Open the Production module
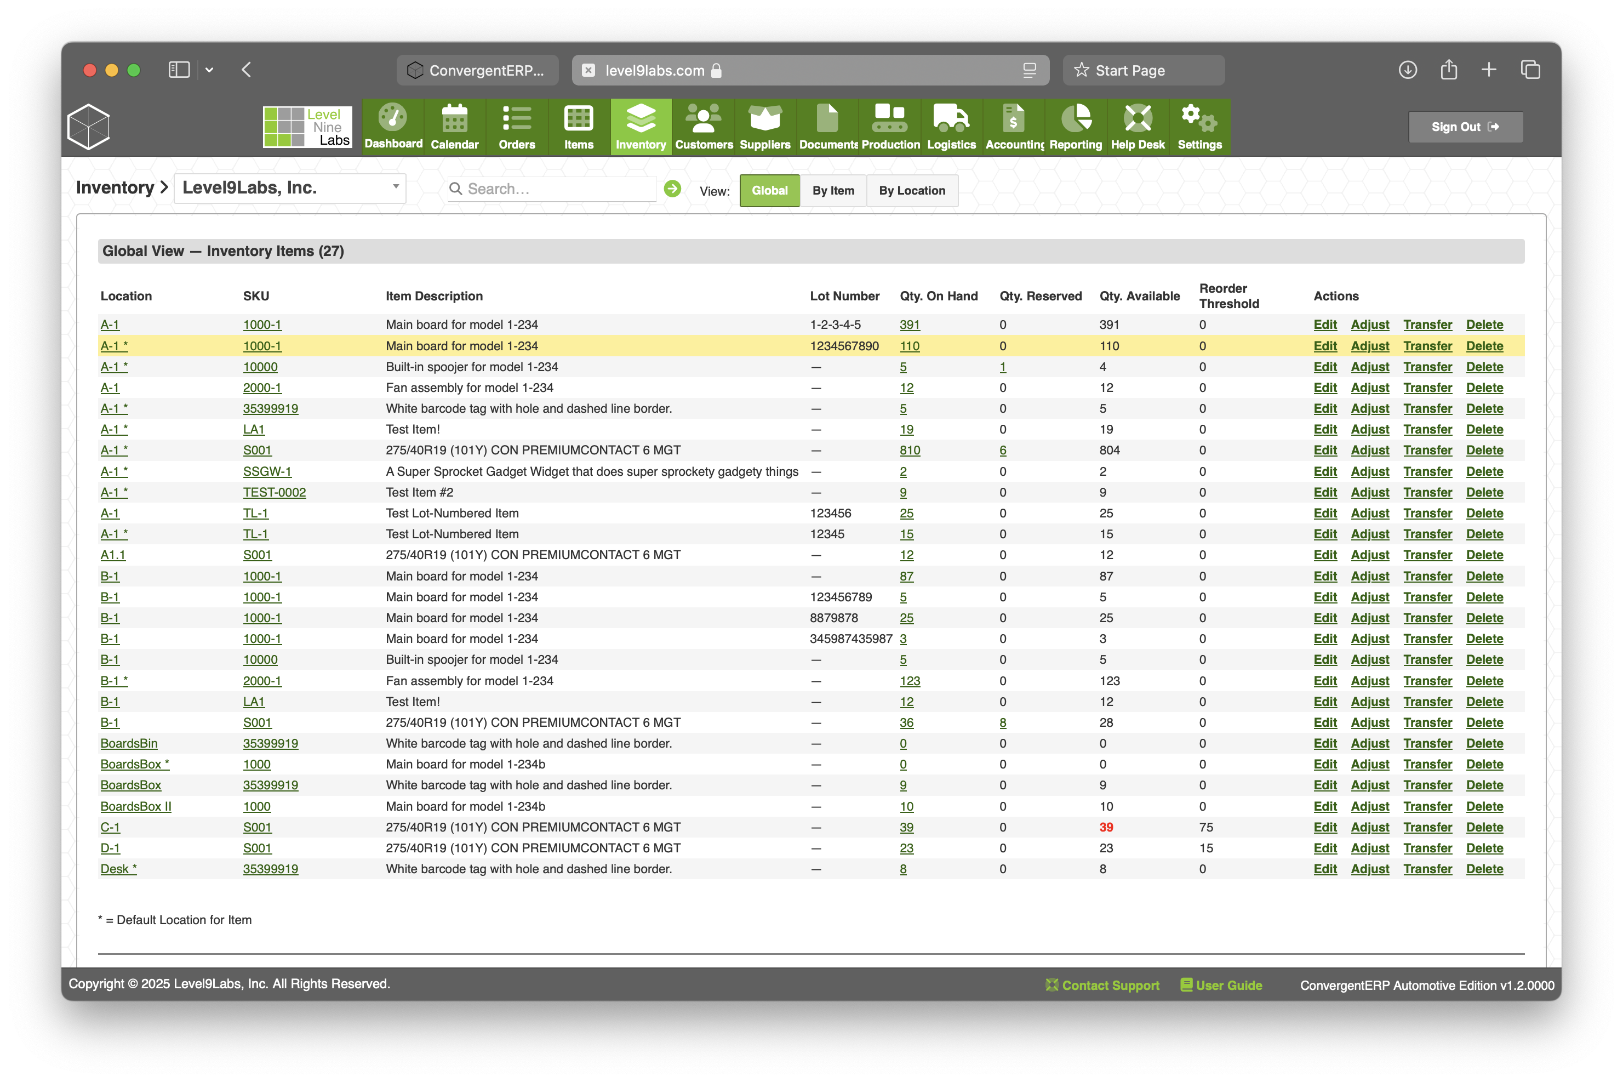1623x1082 pixels. (x=890, y=127)
